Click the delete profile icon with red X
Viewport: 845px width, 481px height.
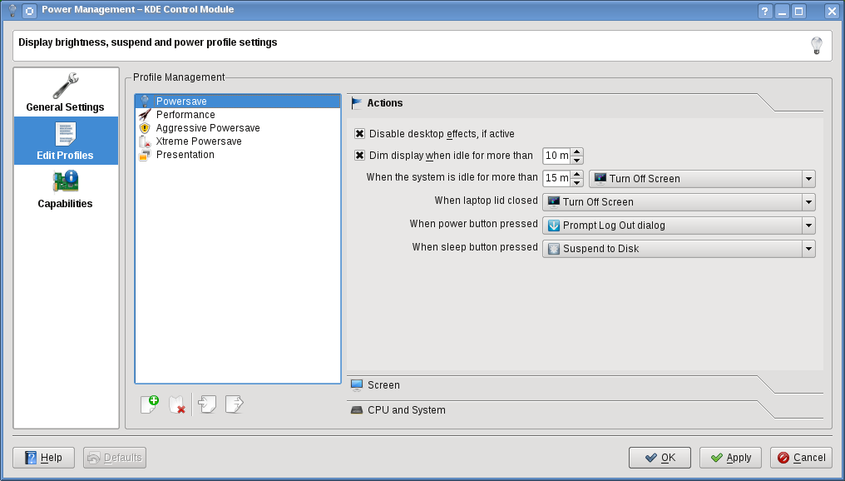tap(177, 404)
